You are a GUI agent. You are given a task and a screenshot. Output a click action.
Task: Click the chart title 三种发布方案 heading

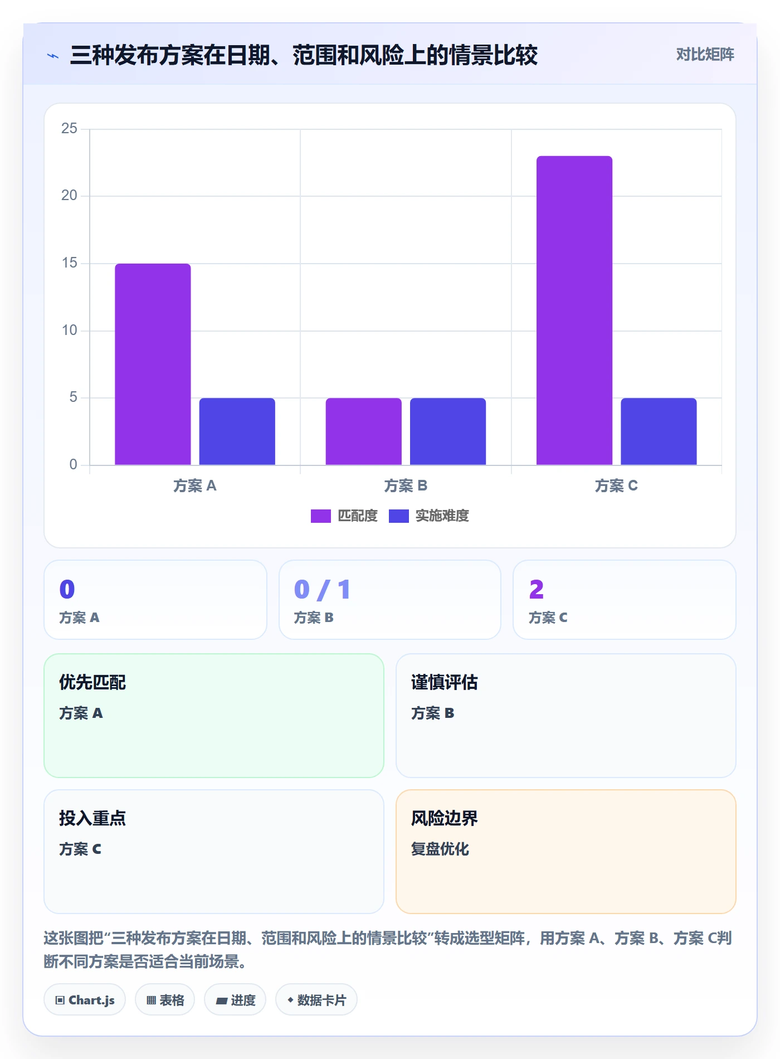coord(304,55)
